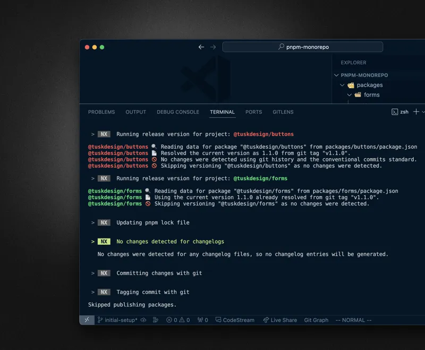Click the forwarded ports indicator in status bar
Image resolution: width=425 pixels, height=350 pixels.
click(x=202, y=320)
